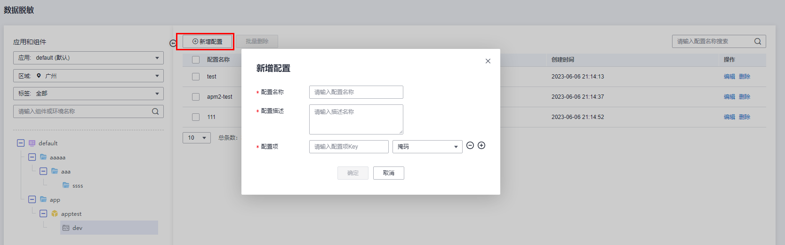Collapse the default tree node
The image size is (785, 245).
[x=21, y=143]
